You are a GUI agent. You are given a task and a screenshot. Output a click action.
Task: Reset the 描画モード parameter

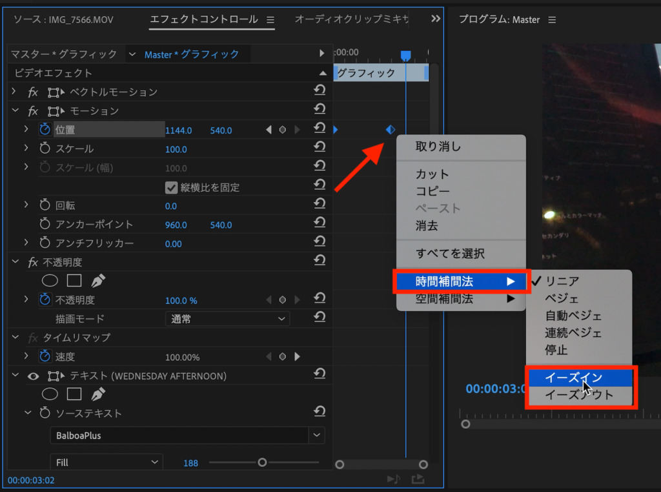click(x=320, y=318)
